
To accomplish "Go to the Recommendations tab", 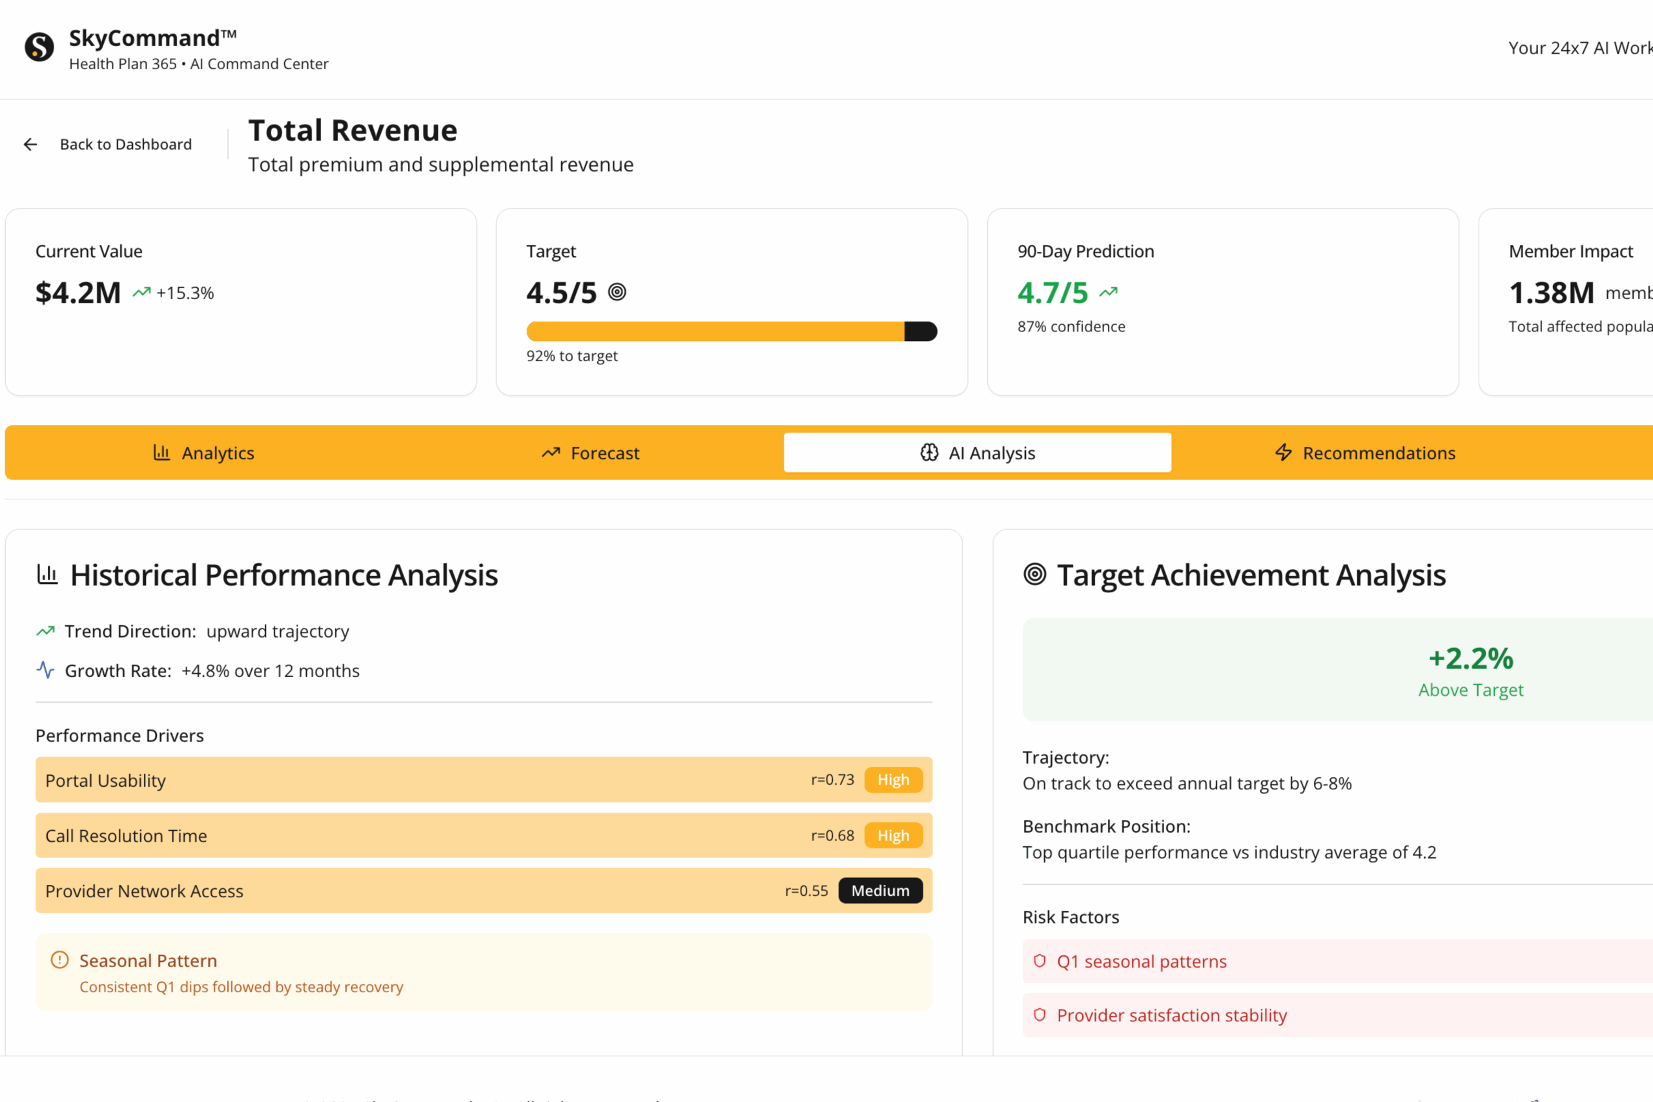I will point(1364,453).
